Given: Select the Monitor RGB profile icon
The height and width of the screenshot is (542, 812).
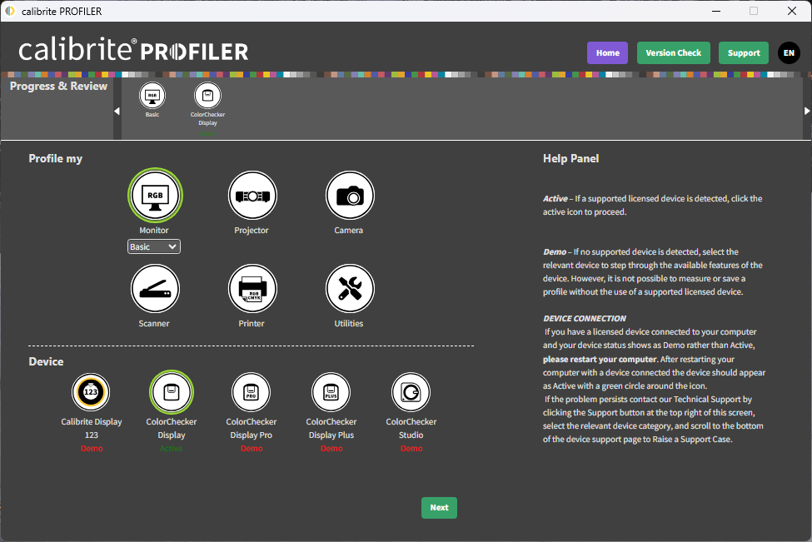Looking at the screenshot, I should (x=155, y=196).
